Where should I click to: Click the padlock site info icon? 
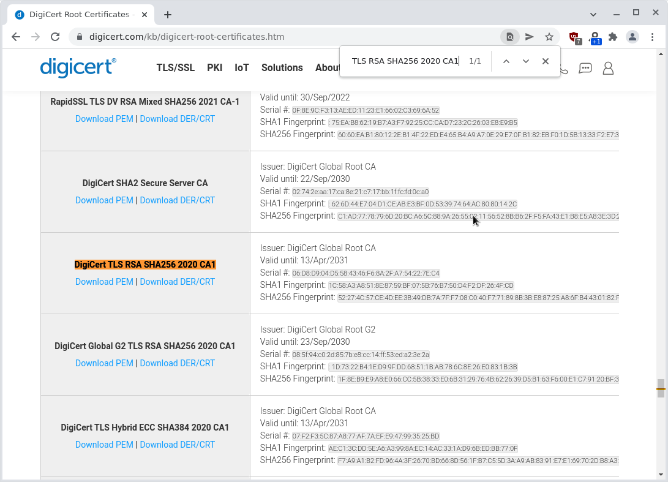[x=79, y=37]
